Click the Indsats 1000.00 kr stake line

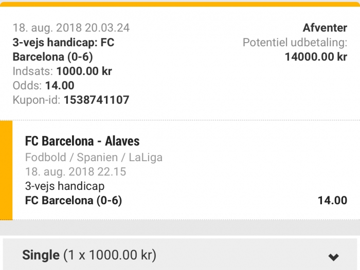62,71
